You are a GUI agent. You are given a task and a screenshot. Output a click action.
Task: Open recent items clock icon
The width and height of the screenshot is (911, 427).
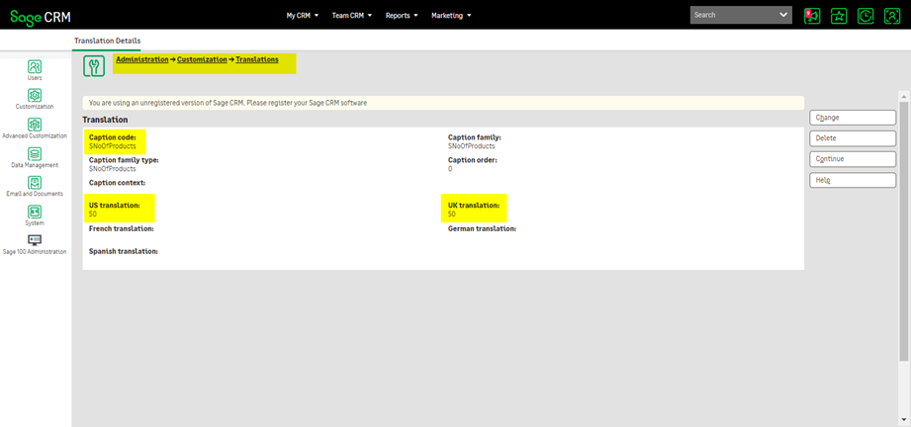tap(865, 16)
